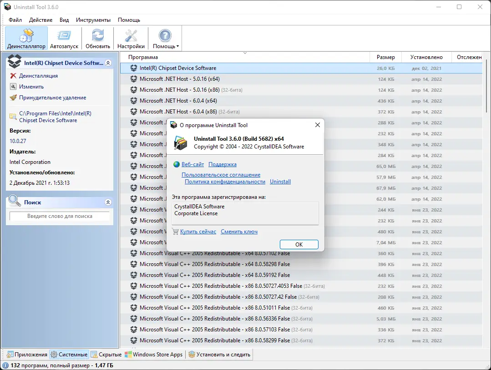The height and width of the screenshot is (370, 491).
Task: Select Visual C++ 2005 x64 8.0.57102 row
Action: pos(301,253)
